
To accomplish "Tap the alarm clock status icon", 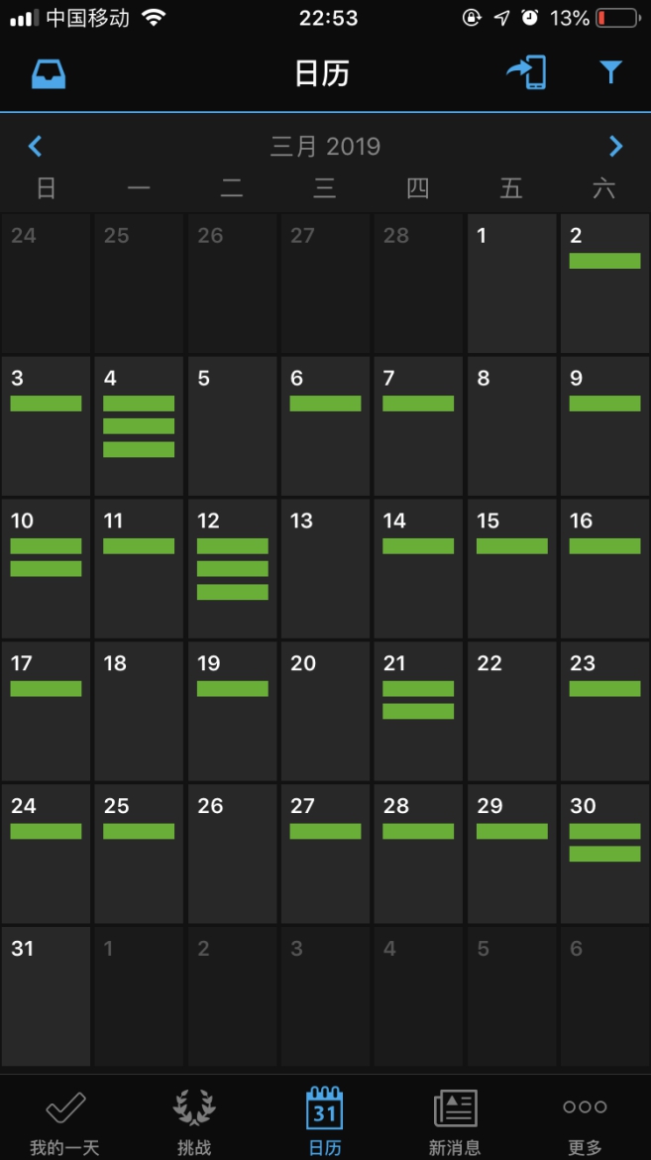I will (530, 18).
